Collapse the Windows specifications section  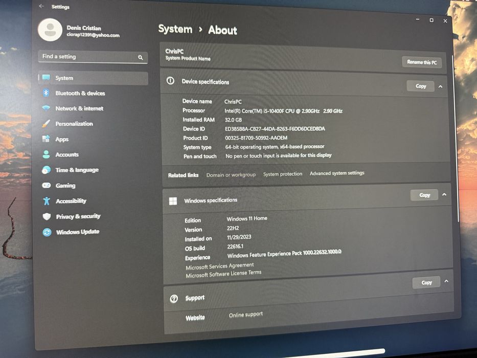pos(444,194)
